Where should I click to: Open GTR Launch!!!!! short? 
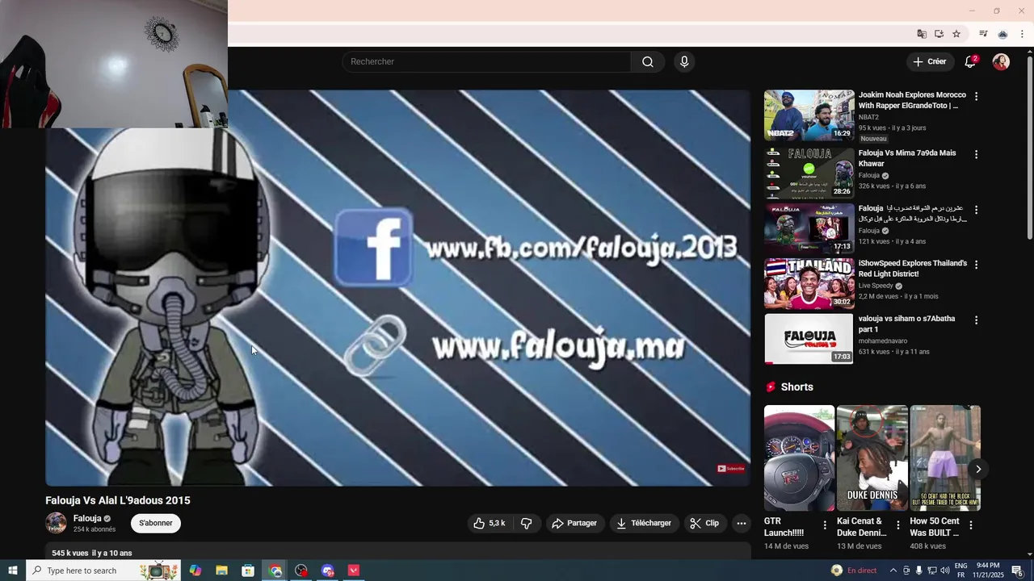pyautogui.click(x=799, y=458)
